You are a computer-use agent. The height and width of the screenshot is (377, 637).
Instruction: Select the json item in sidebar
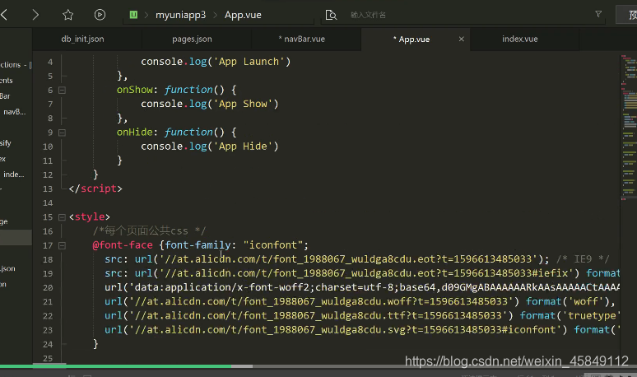click(x=7, y=268)
